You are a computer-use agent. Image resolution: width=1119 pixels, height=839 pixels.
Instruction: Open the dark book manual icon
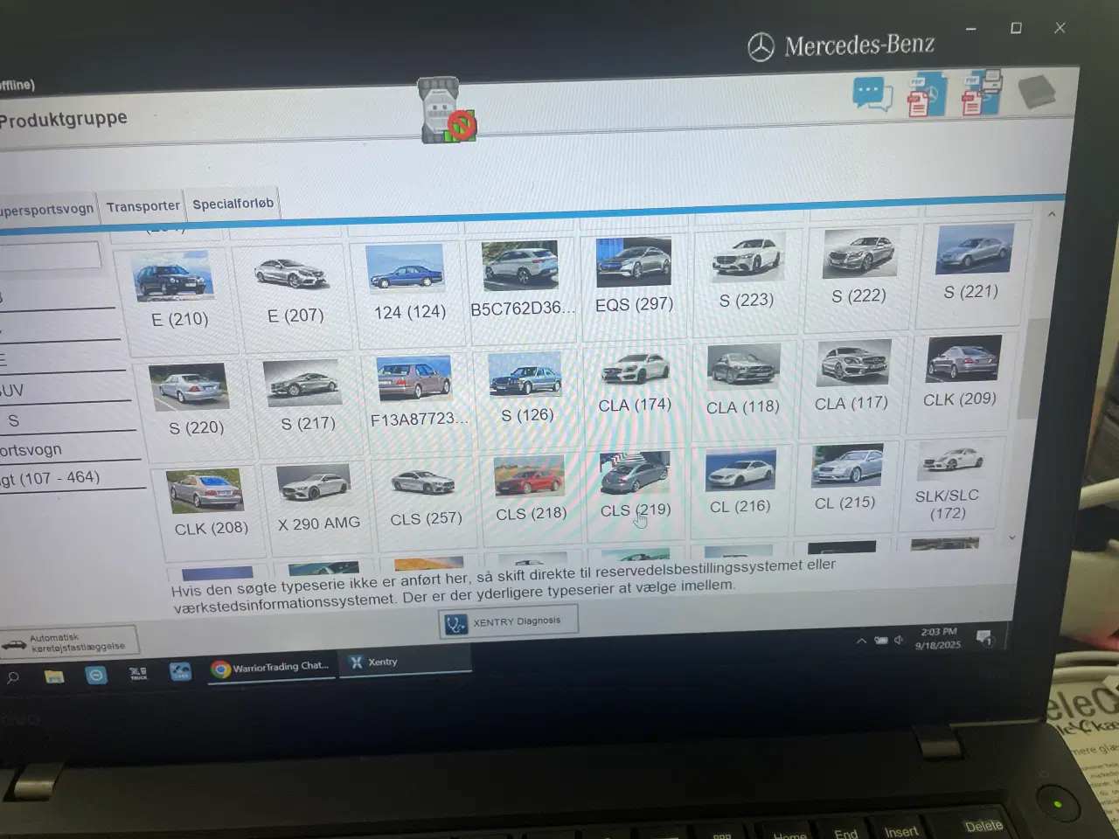[1037, 90]
